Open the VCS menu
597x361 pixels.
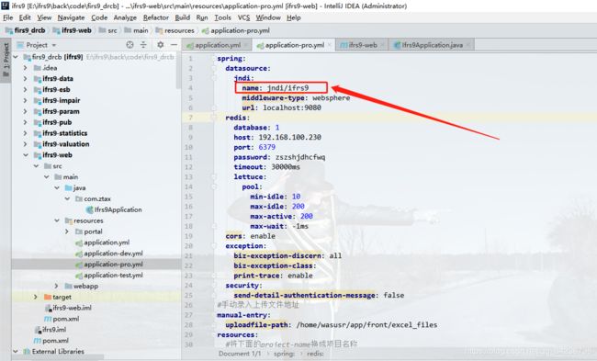click(x=243, y=17)
